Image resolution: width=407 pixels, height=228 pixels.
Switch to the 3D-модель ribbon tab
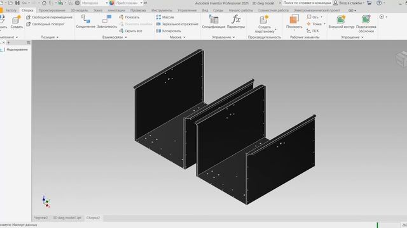pyautogui.click(x=79, y=10)
